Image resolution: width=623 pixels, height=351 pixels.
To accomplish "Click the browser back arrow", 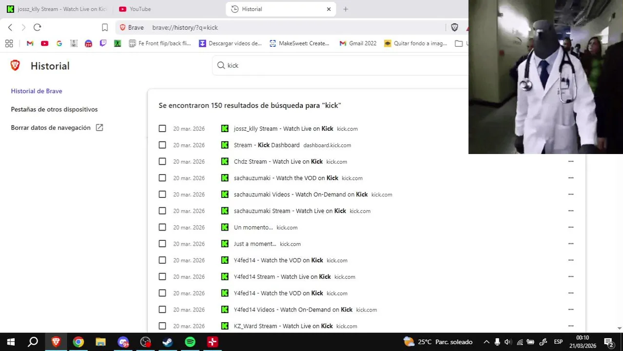I will click(10, 27).
